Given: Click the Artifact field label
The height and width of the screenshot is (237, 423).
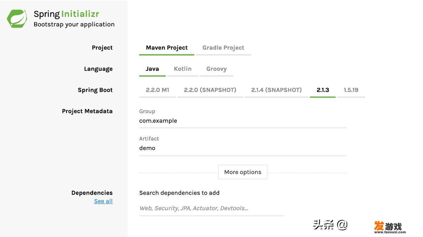Looking at the screenshot, I should coord(149,139).
